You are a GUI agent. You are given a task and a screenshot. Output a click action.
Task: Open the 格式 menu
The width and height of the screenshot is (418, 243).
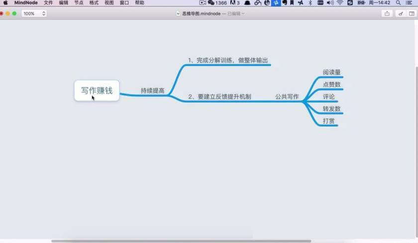pyautogui.click(x=94, y=3)
